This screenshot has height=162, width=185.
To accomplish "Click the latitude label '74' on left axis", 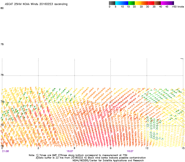I will click(x=2, y=101).
